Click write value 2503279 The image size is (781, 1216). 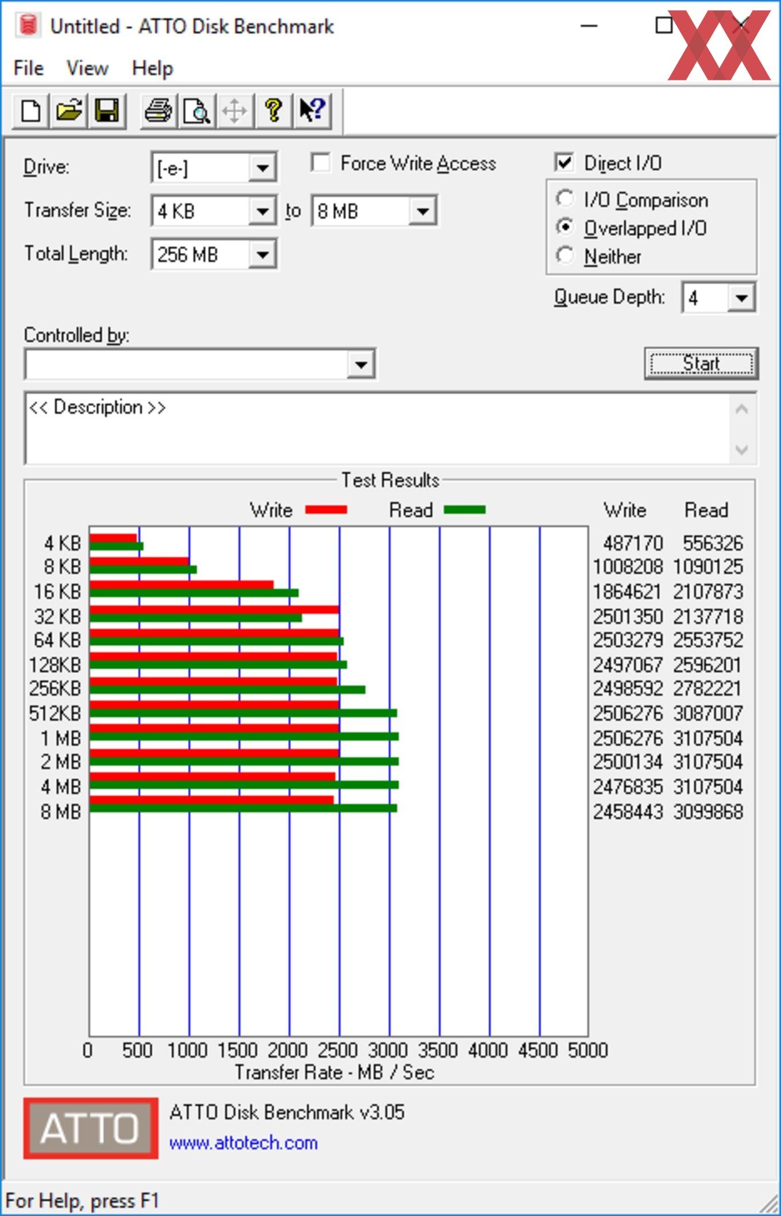628,640
